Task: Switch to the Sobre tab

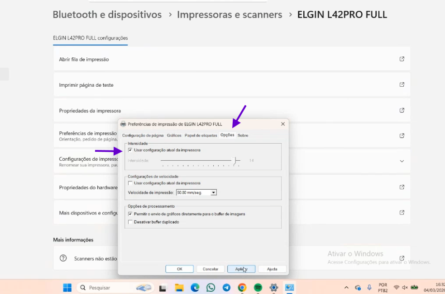Action: point(243,135)
